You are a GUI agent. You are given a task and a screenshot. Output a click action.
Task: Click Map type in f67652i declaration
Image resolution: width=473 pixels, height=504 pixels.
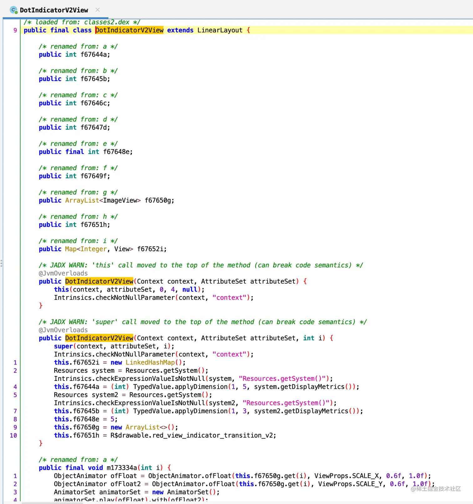pyautogui.click(x=71, y=249)
